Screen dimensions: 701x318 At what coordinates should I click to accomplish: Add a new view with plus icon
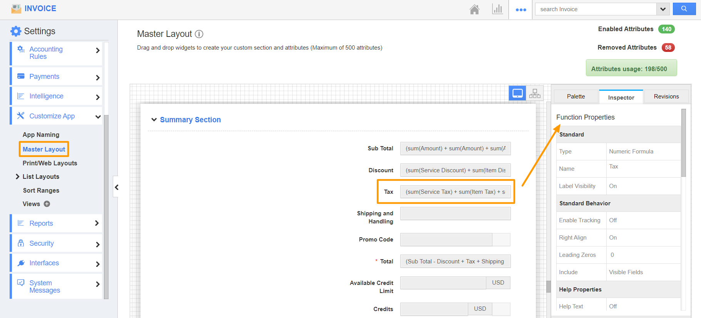47,204
